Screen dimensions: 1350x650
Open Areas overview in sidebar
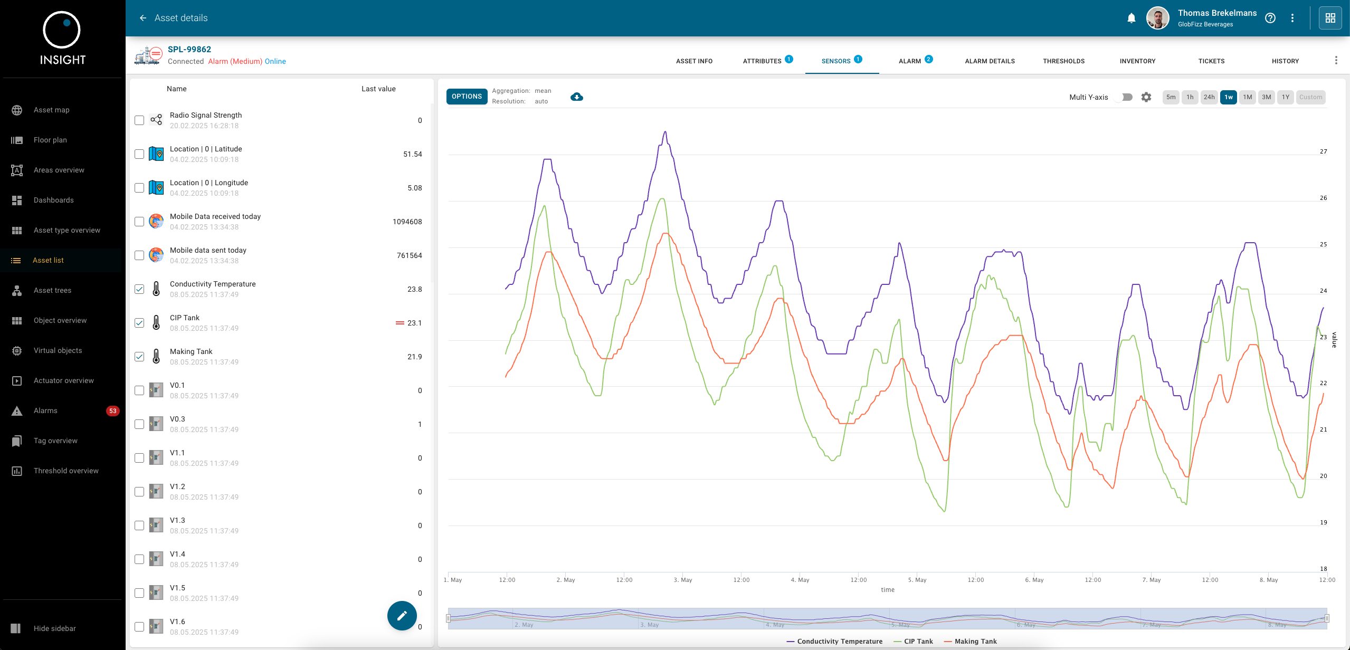tap(59, 170)
